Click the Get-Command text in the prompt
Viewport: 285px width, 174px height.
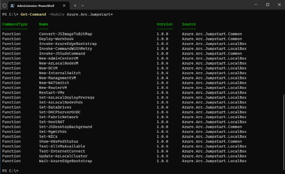tap(33, 14)
